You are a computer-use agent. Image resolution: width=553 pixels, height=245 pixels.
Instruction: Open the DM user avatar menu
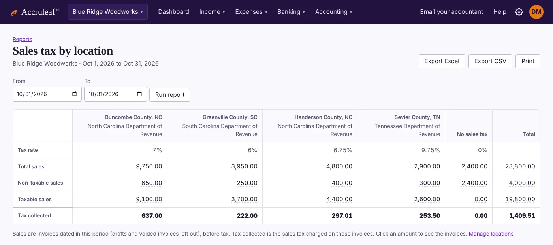pyautogui.click(x=536, y=12)
